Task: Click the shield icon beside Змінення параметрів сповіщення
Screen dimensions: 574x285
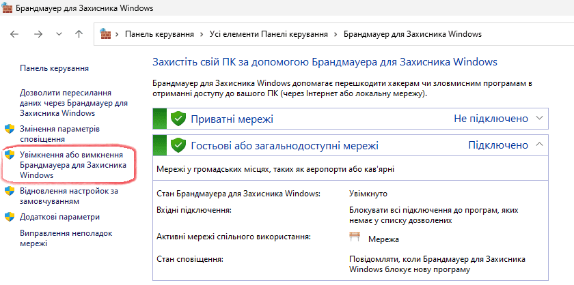Action: [x=10, y=129]
